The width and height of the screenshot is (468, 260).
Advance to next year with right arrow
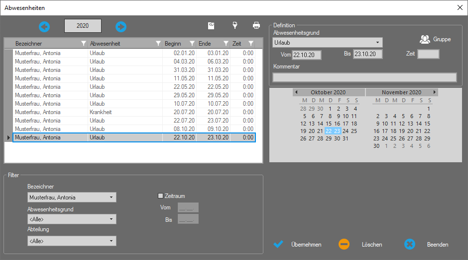coord(121,26)
